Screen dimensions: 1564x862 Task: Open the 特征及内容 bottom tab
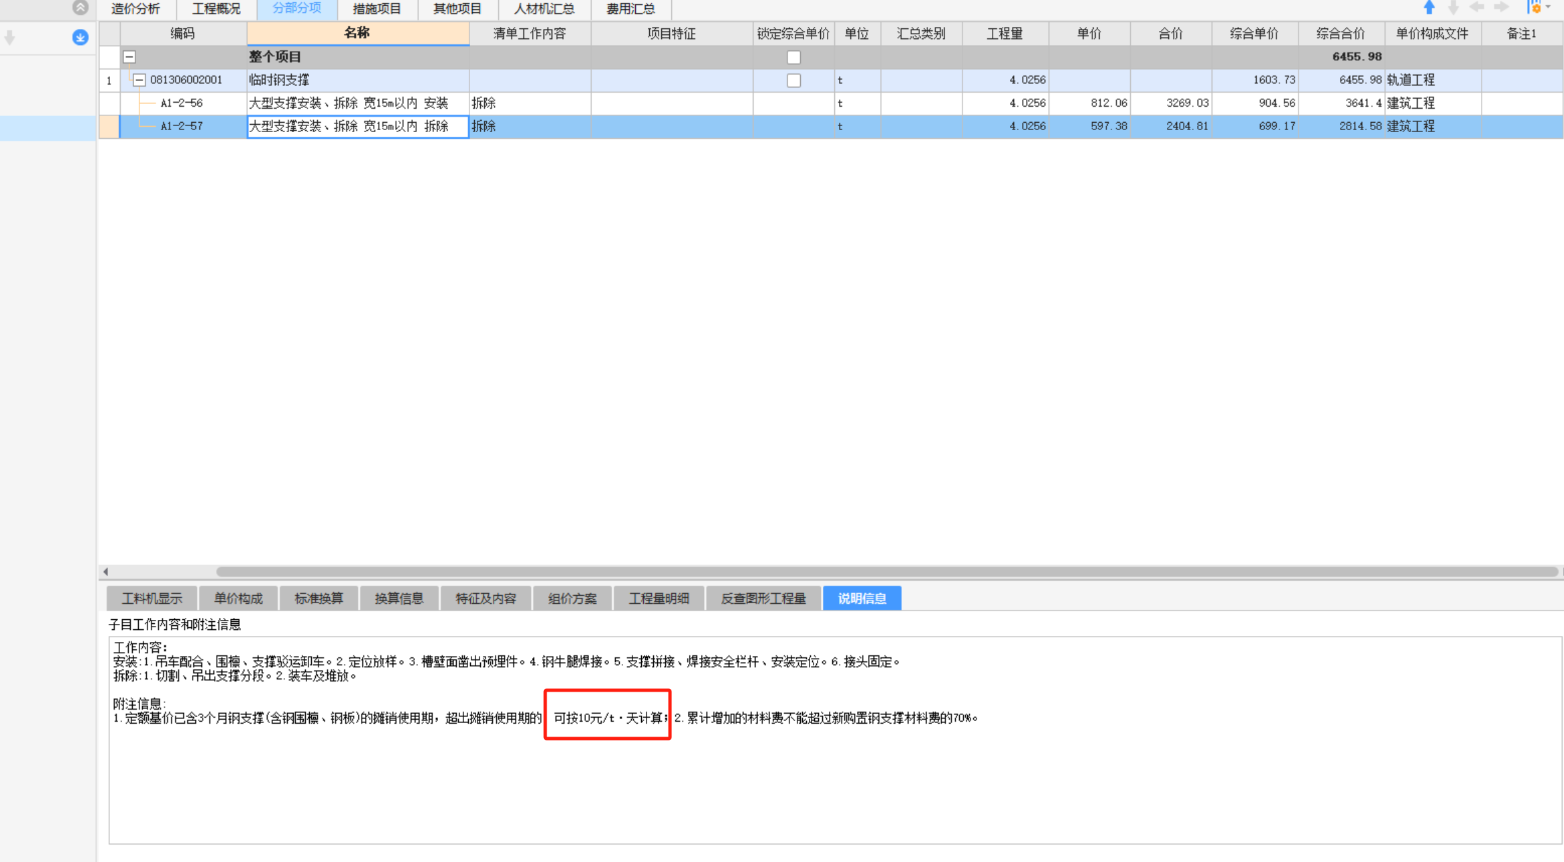pos(486,598)
